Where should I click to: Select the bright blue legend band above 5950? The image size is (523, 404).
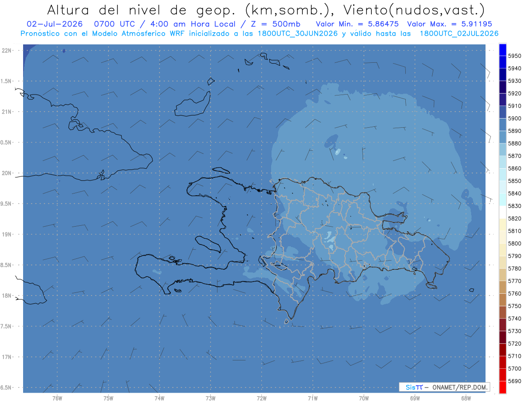pos(503,50)
